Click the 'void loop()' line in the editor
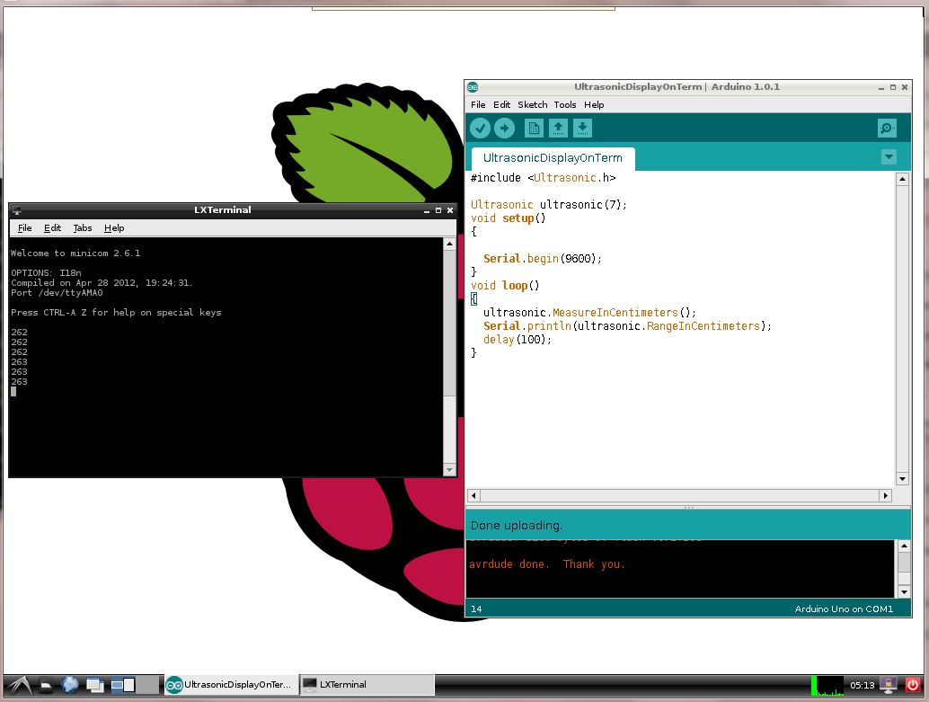 tap(505, 286)
